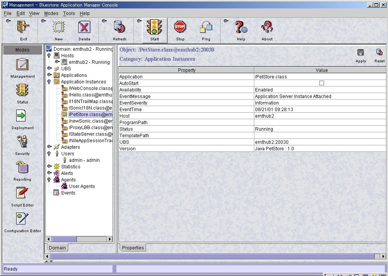The width and height of the screenshot is (388, 276).
Task: Select the Domain tab
Action: click(57, 248)
